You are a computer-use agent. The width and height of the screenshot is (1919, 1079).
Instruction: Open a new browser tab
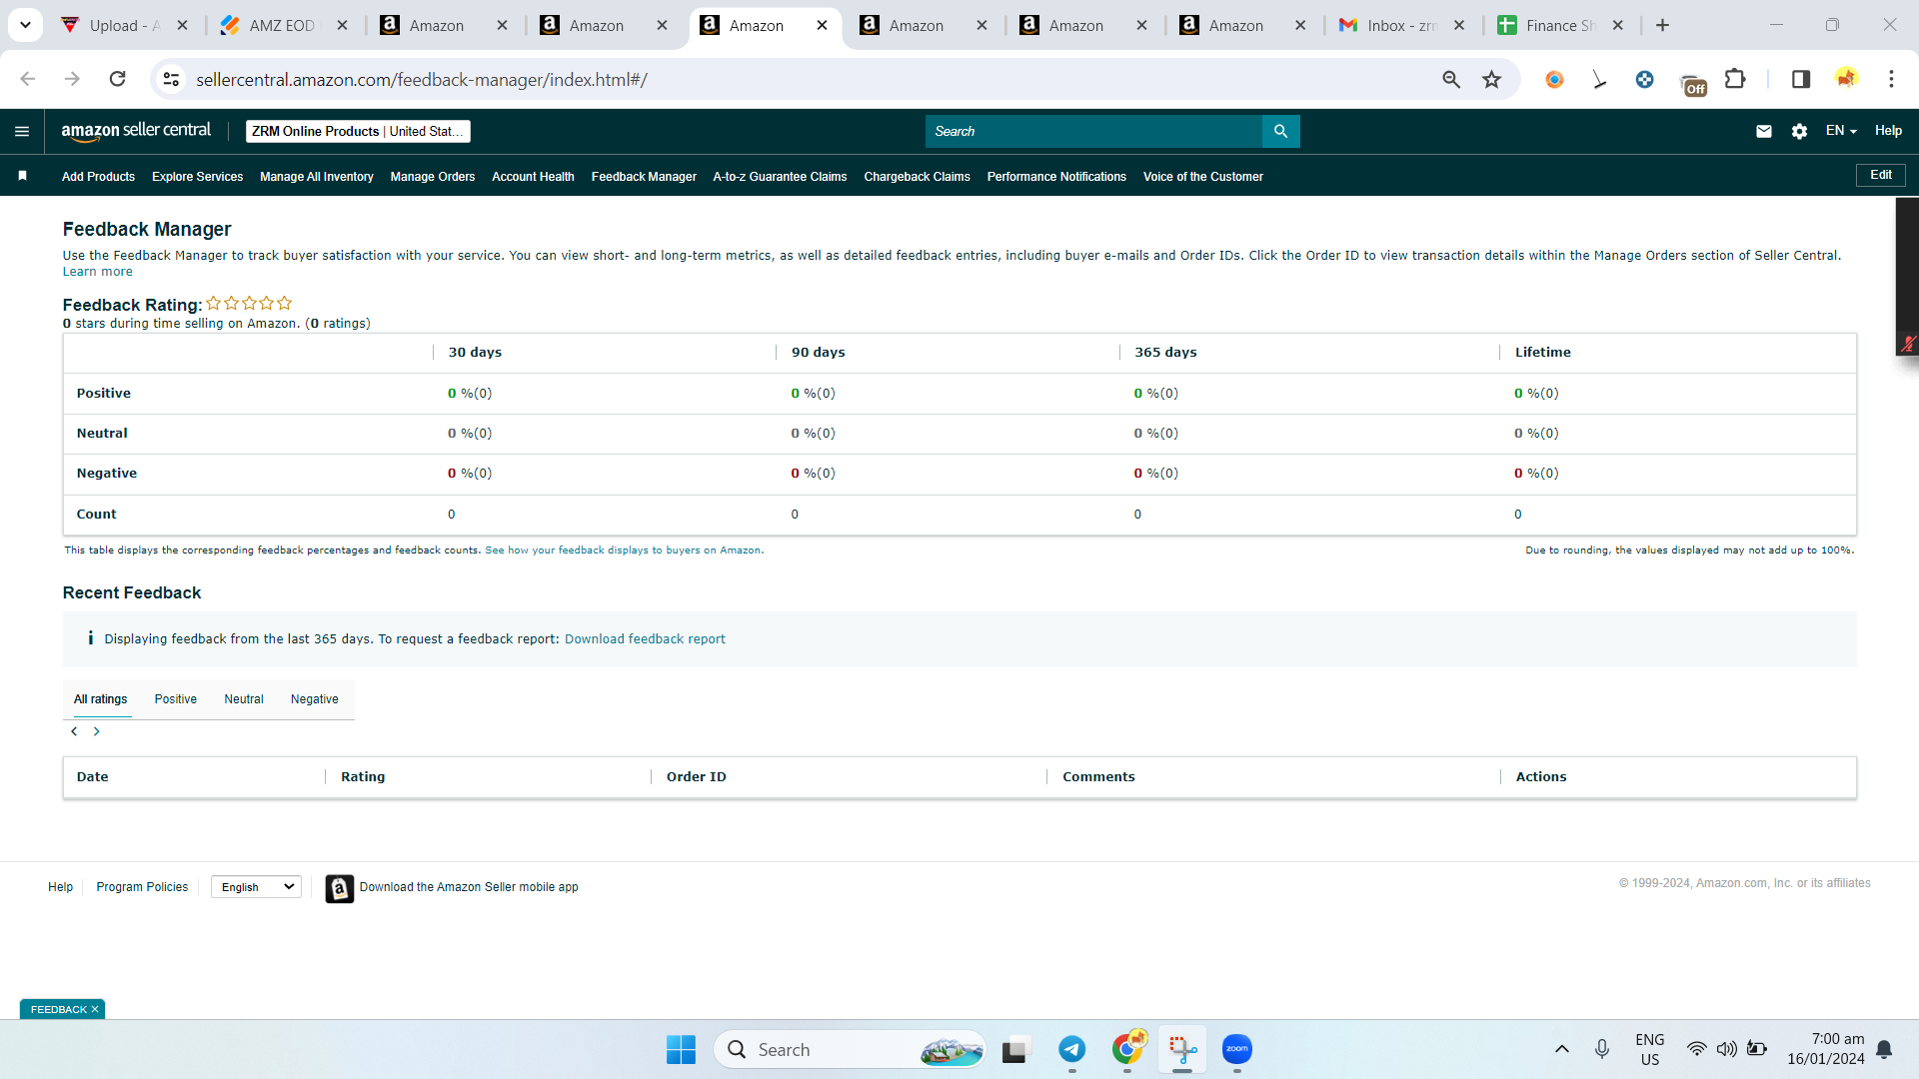click(1662, 25)
